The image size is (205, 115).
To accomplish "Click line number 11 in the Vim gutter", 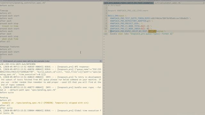I will point(106,31).
